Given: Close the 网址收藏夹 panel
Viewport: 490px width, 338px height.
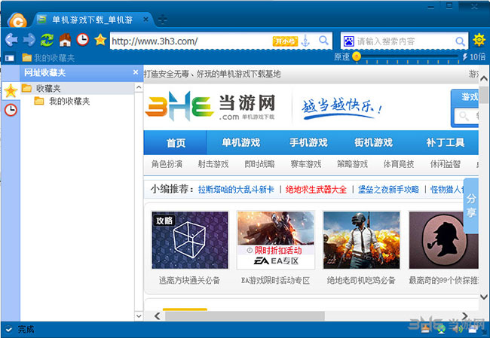Looking at the screenshot, I should coord(135,72).
